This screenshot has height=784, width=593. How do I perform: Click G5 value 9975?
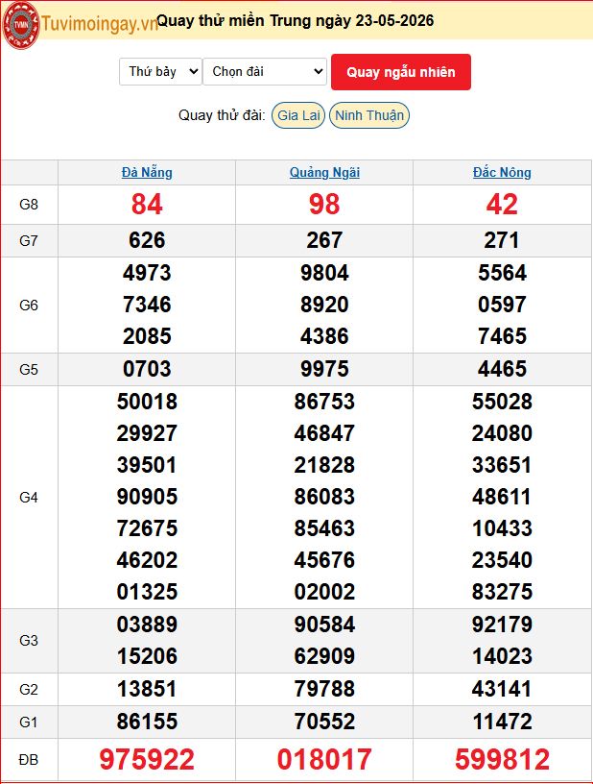(x=324, y=369)
